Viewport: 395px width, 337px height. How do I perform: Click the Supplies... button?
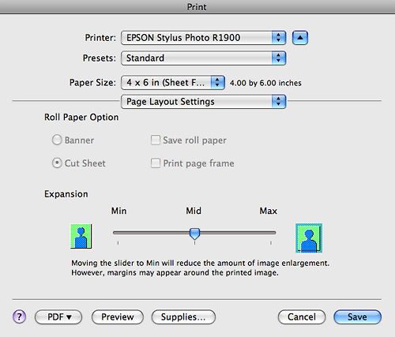pyautogui.click(x=183, y=316)
